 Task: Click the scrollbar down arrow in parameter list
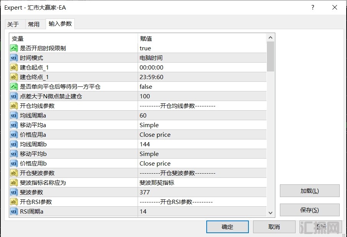tap(271, 213)
